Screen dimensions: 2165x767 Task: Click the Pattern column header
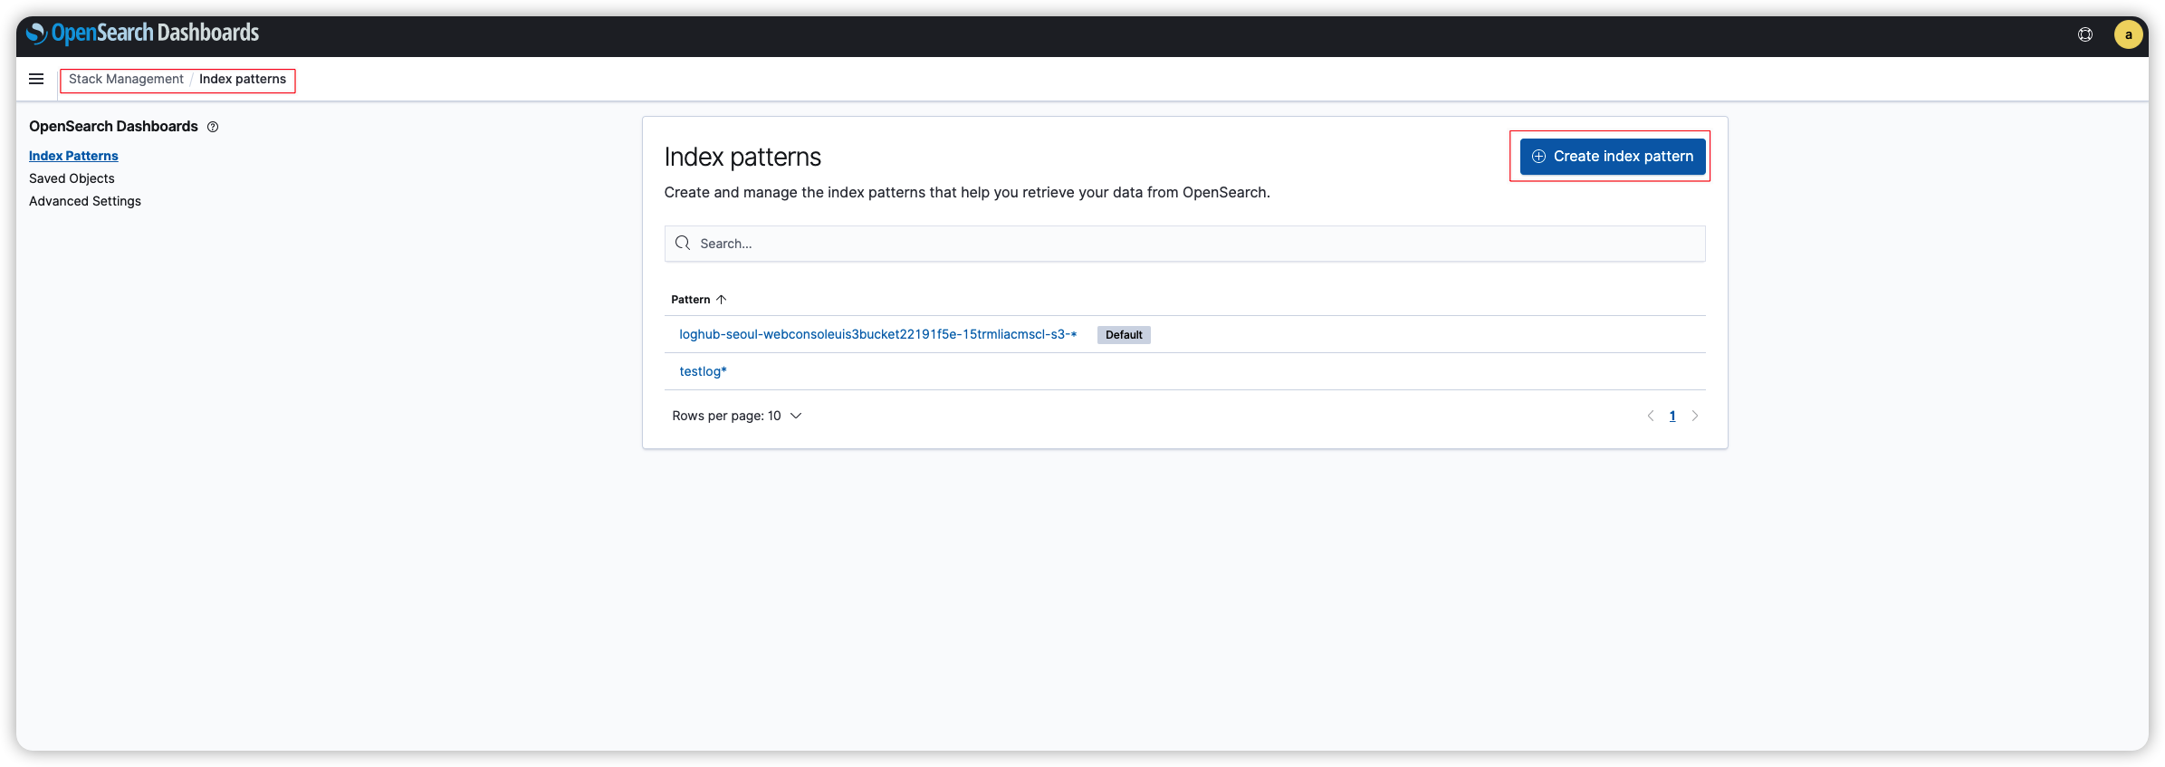(691, 300)
